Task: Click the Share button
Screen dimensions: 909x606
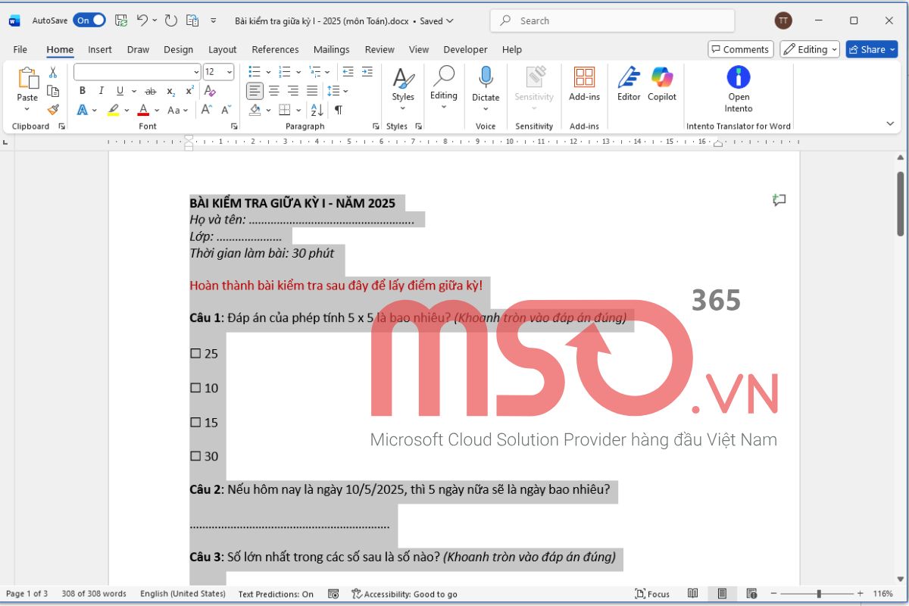Action: click(872, 49)
